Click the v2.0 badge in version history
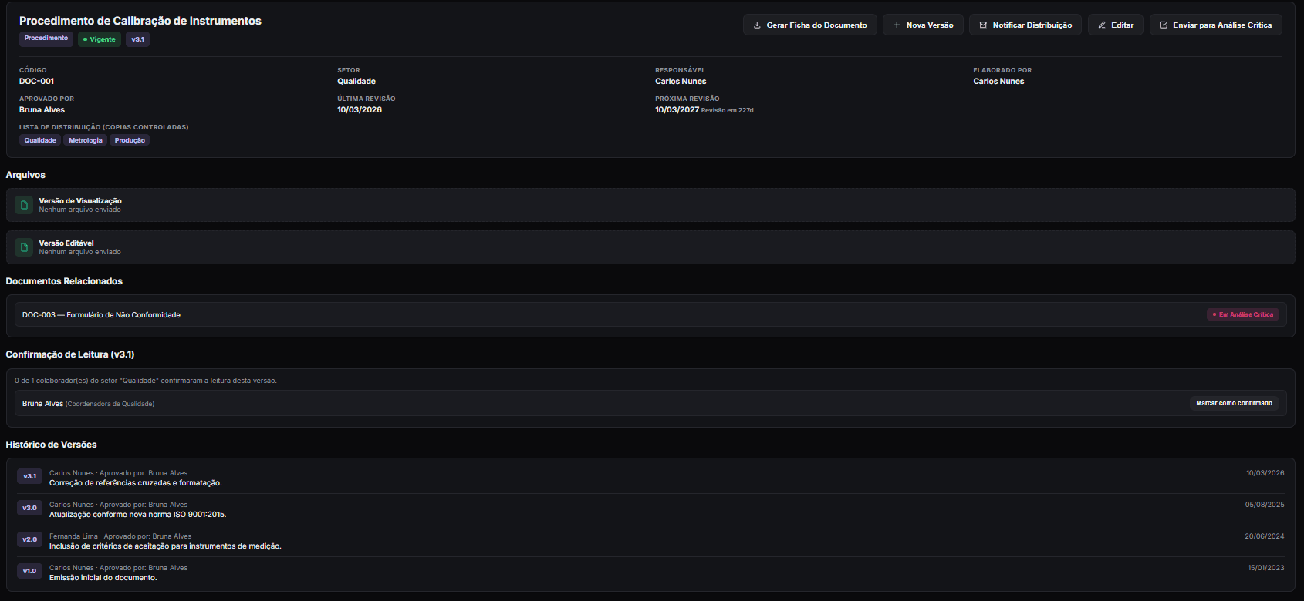The height and width of the screenshot is (601, 1304). 29,539
